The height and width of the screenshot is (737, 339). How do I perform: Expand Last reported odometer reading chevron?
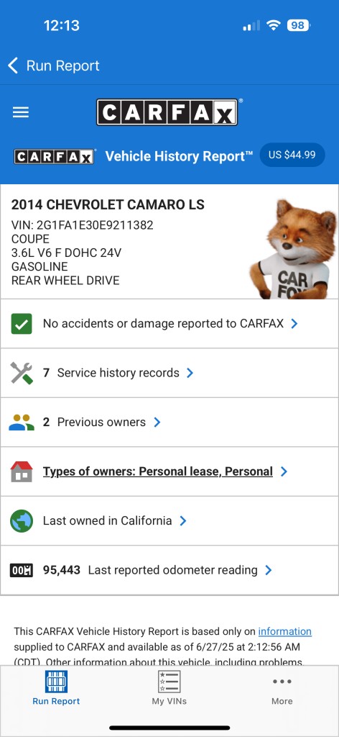point(268,570)
